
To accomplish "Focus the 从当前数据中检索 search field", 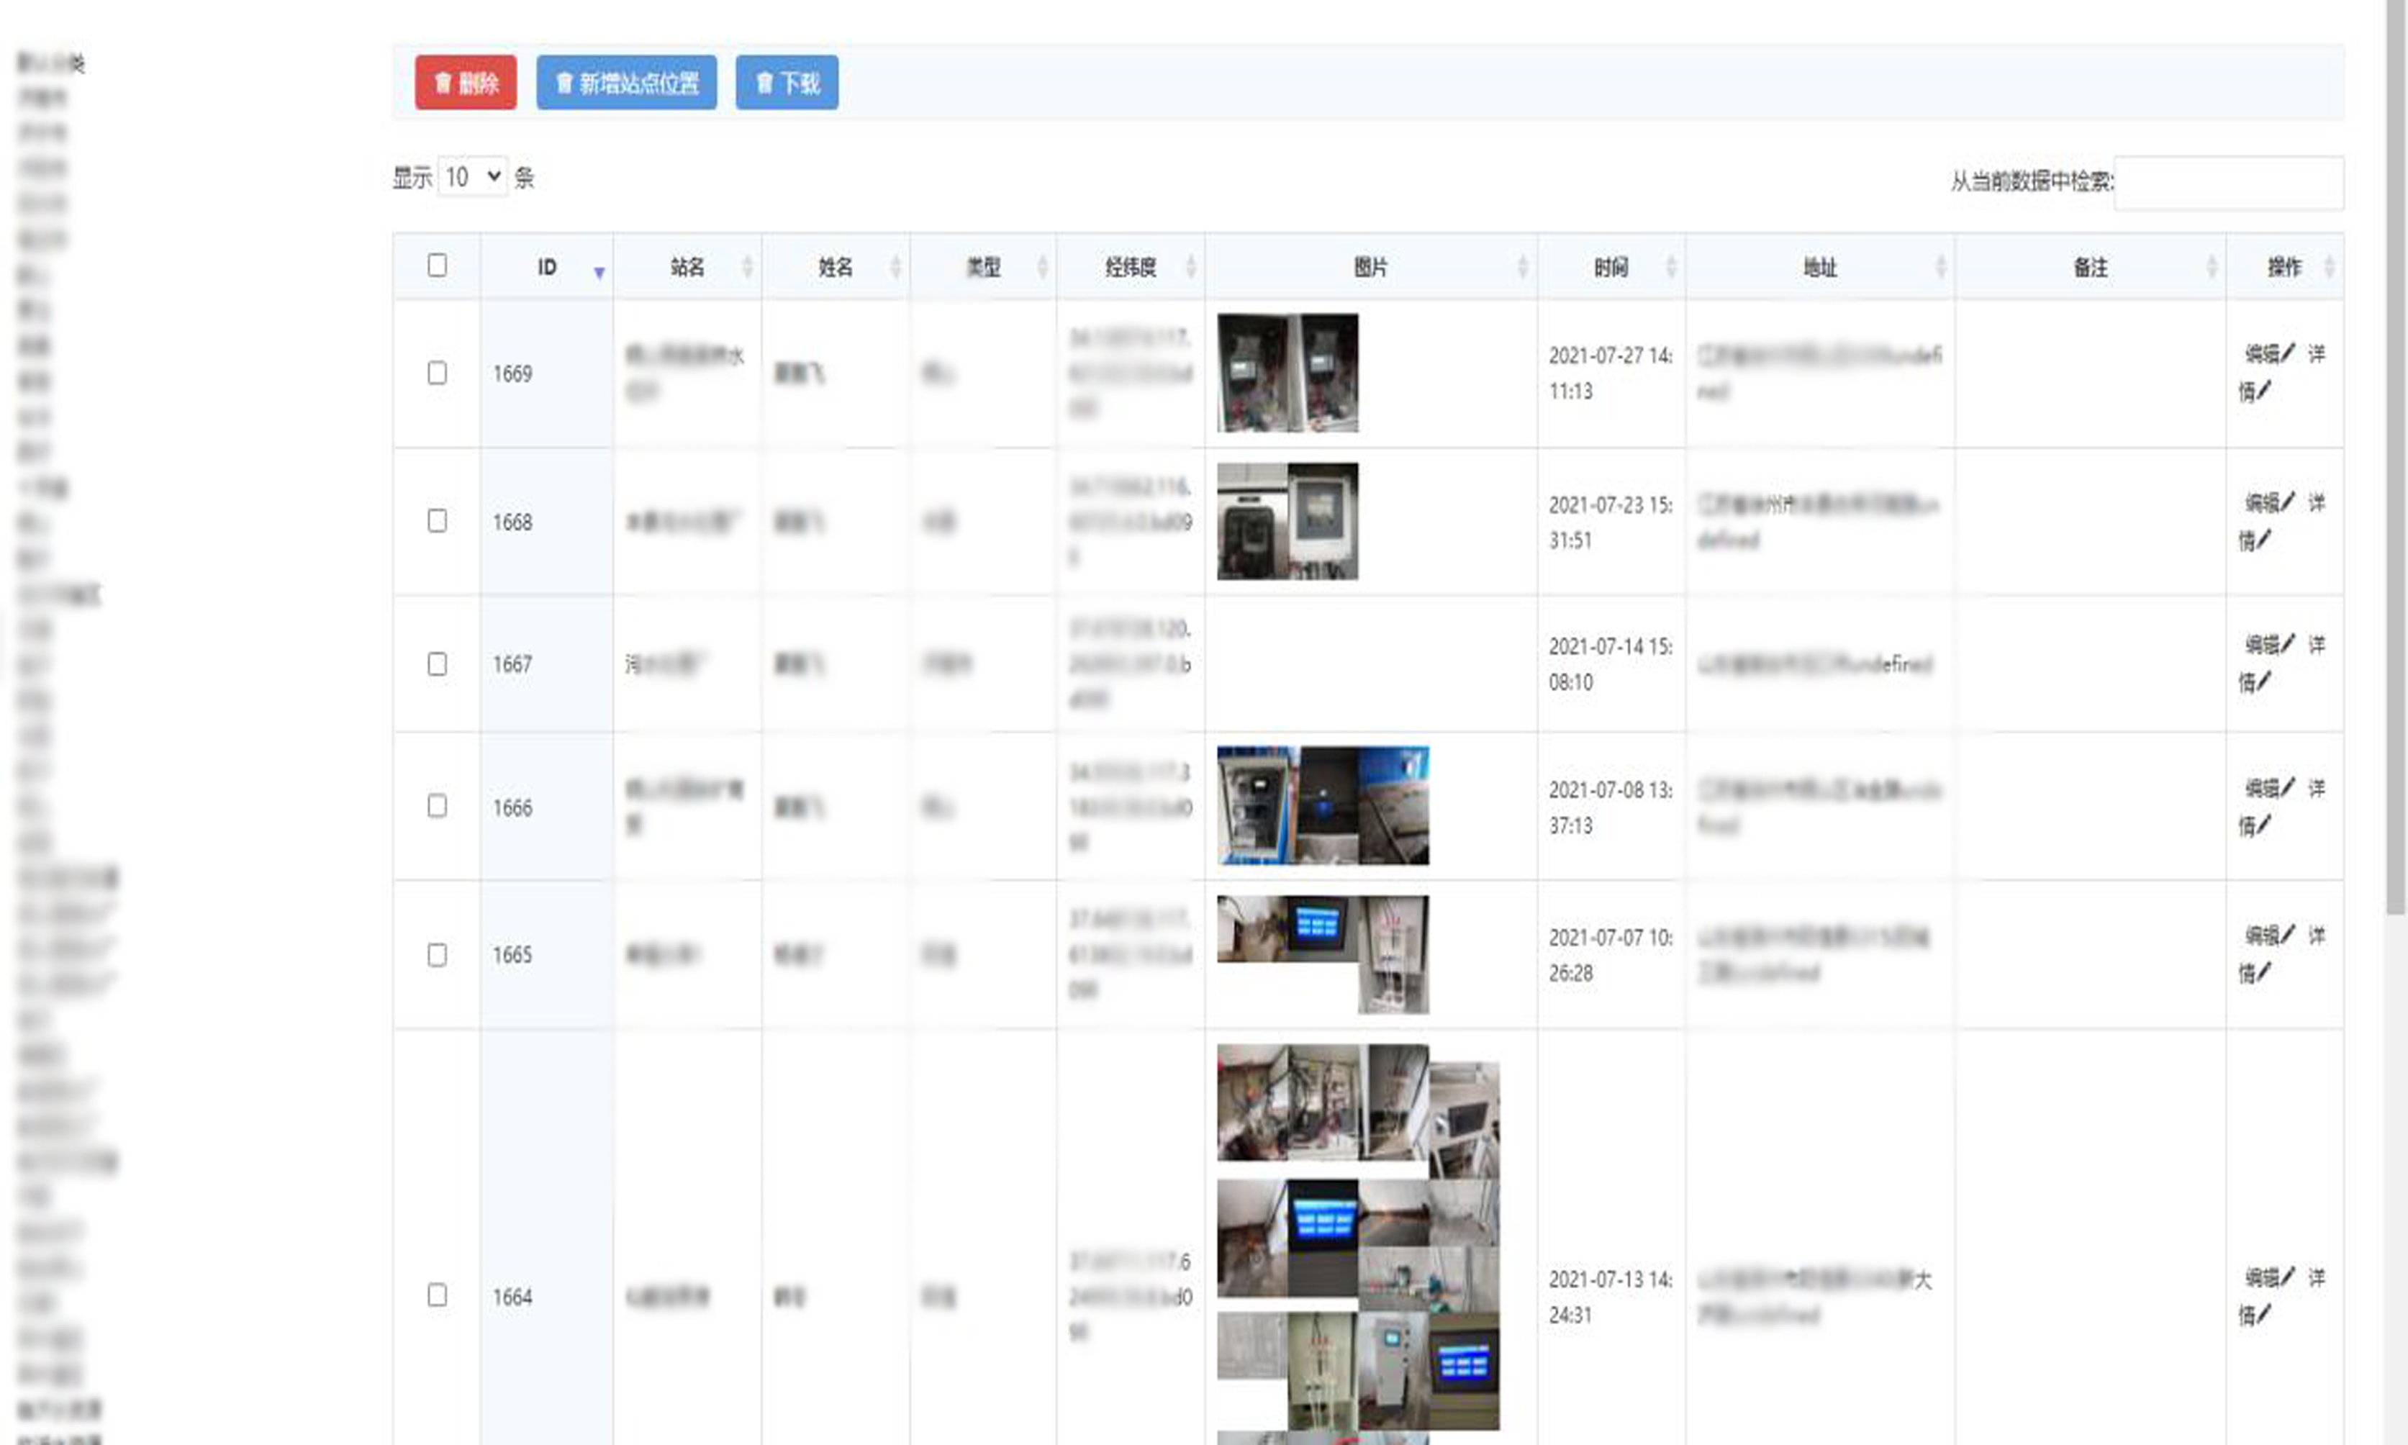I will pyautogui.click(x=2229, y=182).
